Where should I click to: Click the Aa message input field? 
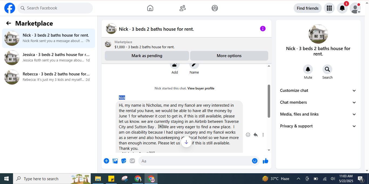click(x=195, y=161)
